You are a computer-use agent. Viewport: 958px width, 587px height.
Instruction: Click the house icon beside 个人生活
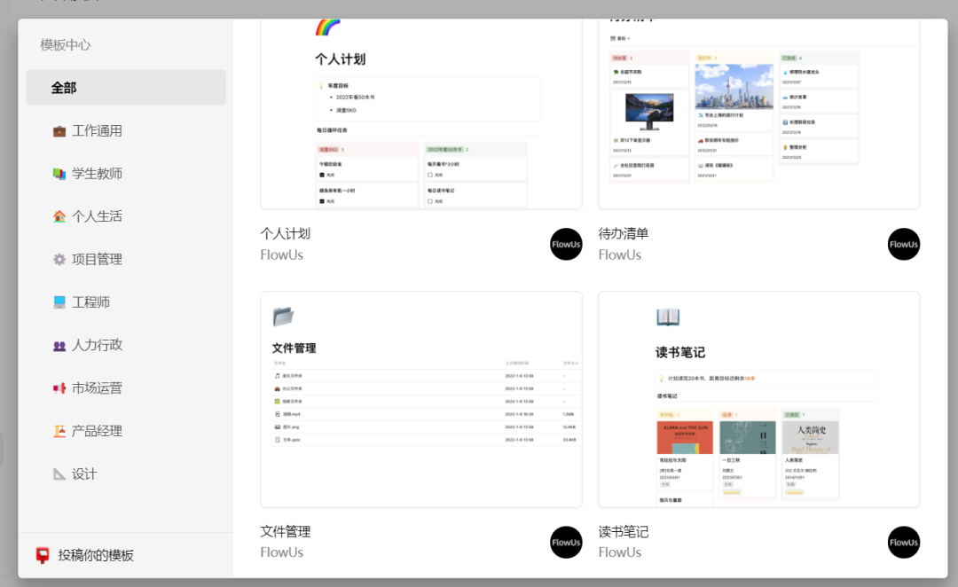pyautogui.click(x=59, y=216)
